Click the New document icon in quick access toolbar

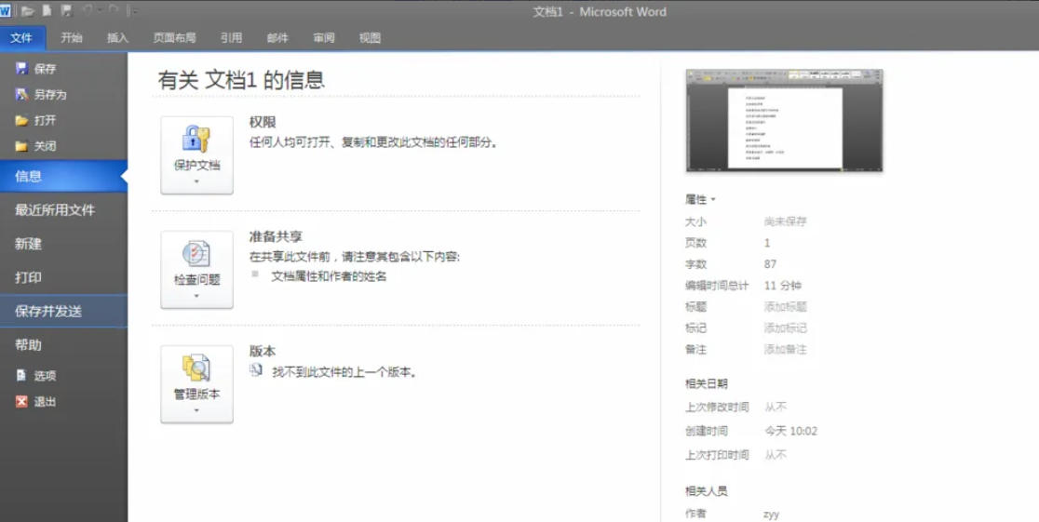(x=47, y=10)
